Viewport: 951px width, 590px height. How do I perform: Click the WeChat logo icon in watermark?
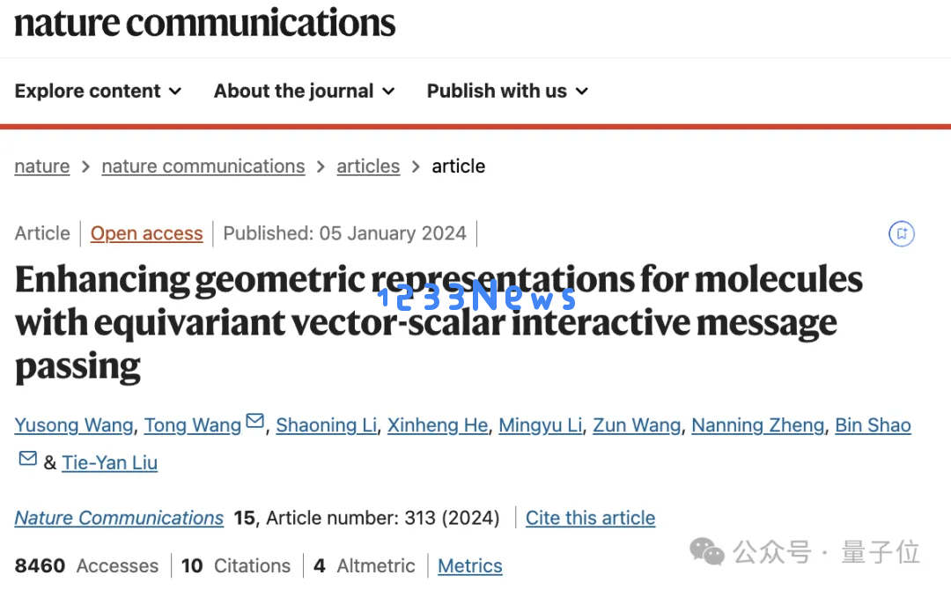point(707,552)
